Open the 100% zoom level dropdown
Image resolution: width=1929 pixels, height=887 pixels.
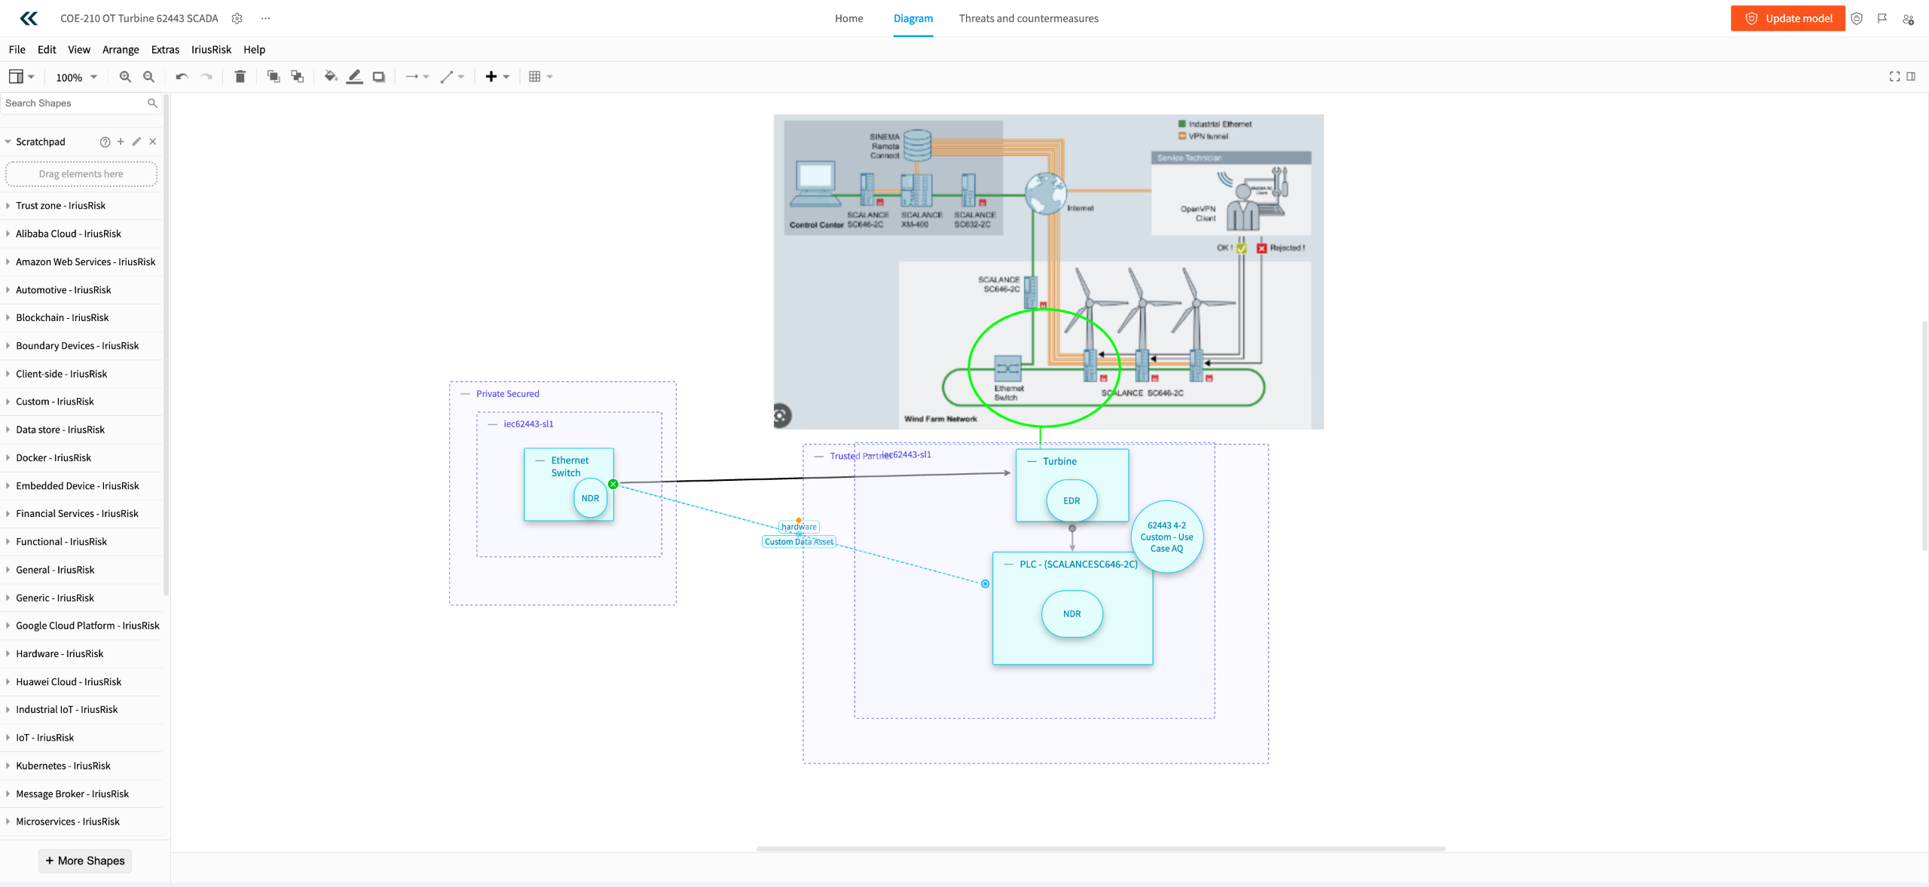click(x=76, y=77)
